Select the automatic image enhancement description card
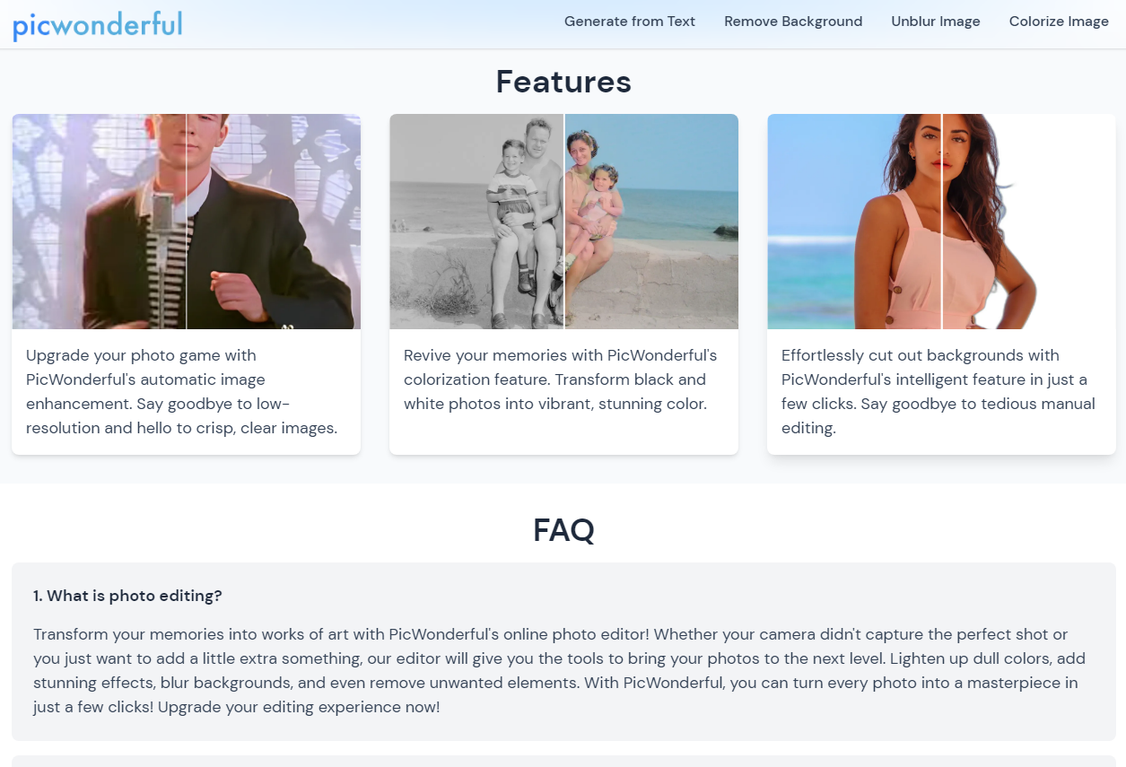1126x767 pixels. coord(187,392)
